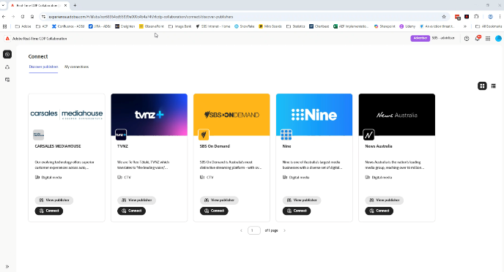
Task: Click the browser home icon
Action: [x=32, y=17]
